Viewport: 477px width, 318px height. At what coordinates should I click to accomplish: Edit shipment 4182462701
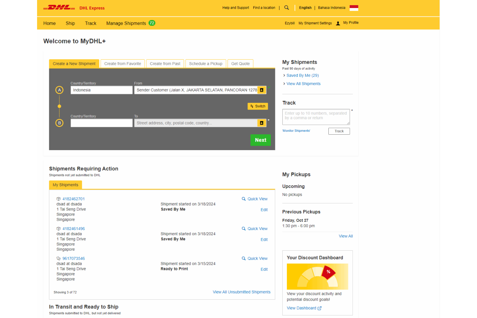click(x=264, y=210)
